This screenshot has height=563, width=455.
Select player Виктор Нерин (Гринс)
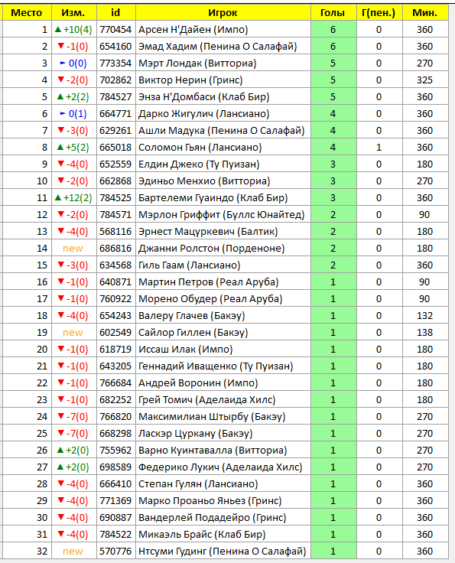click(190, 80)
